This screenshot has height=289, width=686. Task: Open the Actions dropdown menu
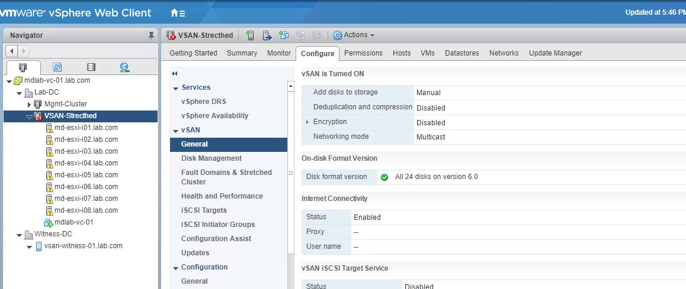(354, 35)
